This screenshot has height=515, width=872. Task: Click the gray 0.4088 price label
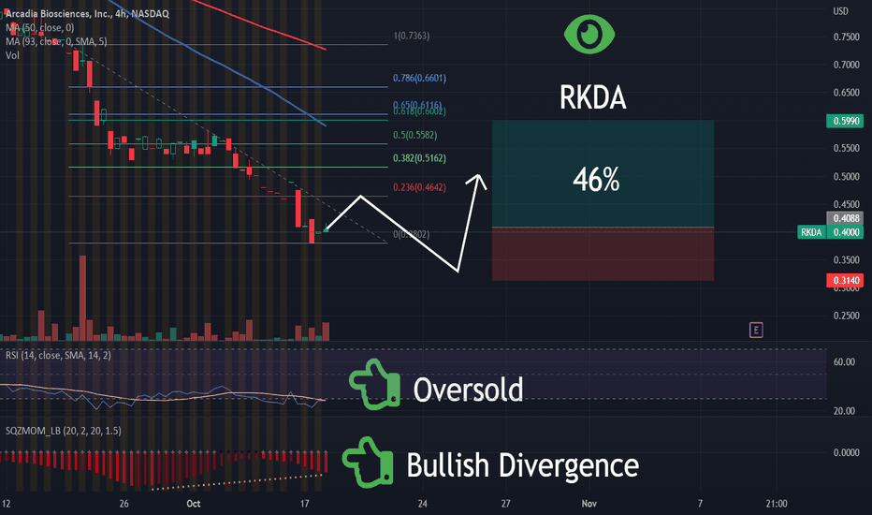tap(845, 218)
